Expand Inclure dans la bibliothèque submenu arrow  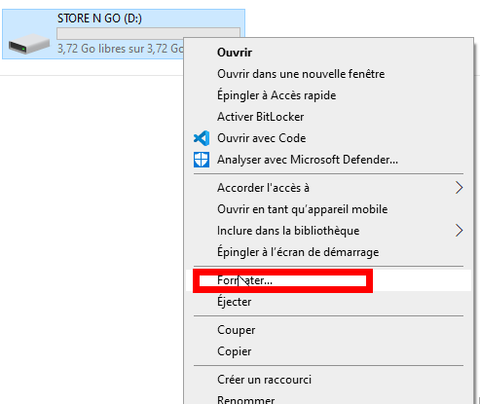click(459, 231)
